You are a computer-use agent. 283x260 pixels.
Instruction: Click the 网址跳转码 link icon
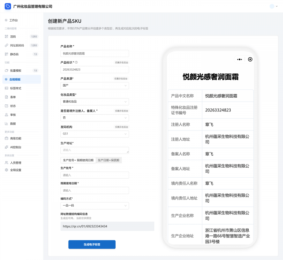pos(6,45)
